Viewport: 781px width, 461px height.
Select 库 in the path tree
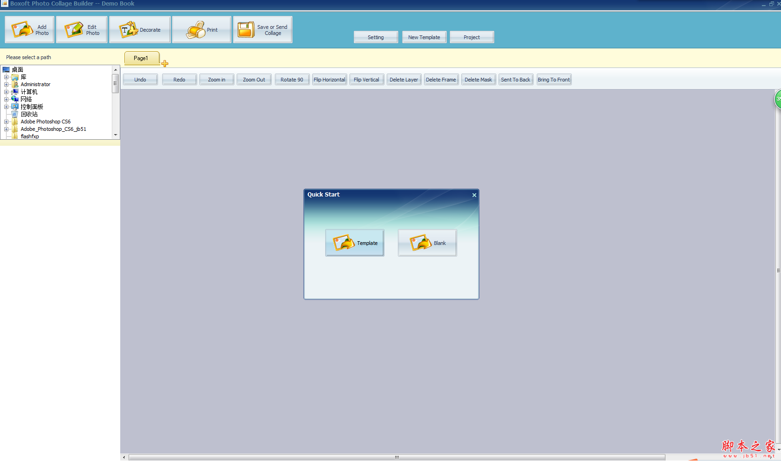pos(23,77)
